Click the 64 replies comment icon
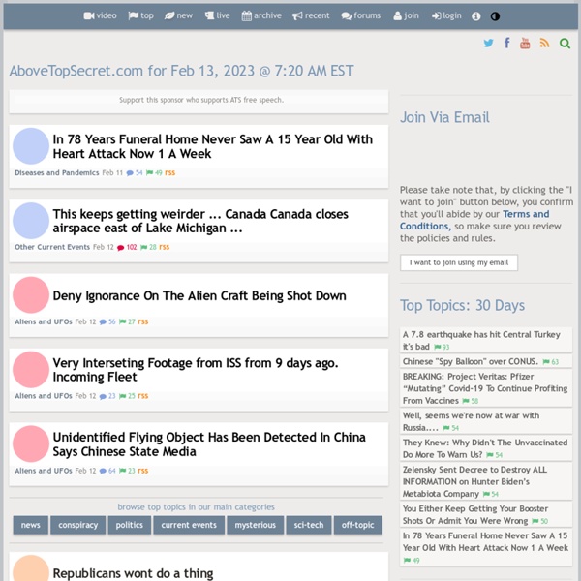 pos(107,471)
